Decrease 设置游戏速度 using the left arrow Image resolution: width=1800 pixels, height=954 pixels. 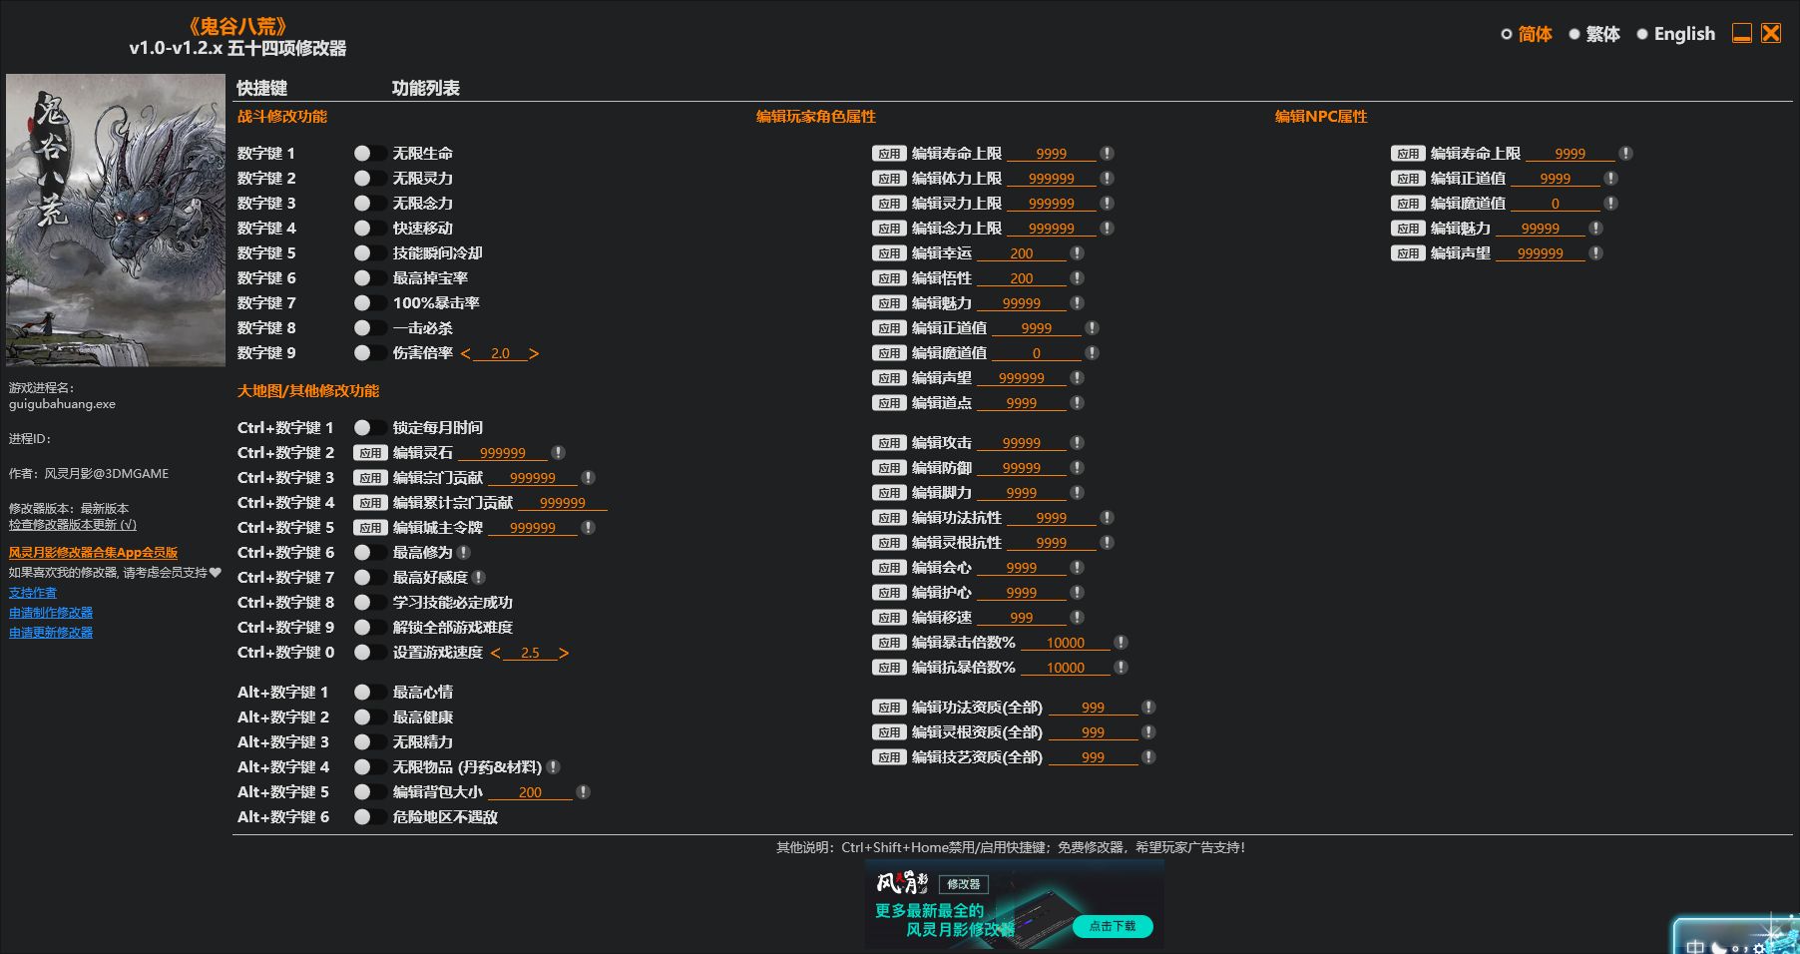coord(496,653)
